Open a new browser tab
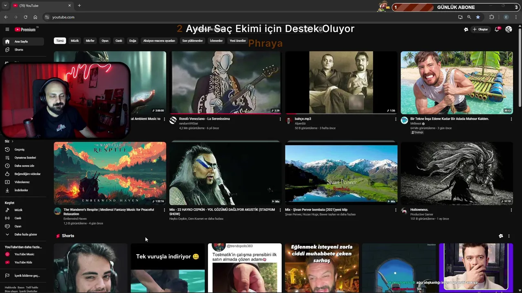Image resolution: width=522 pixels, height=293 pixels. coord(79,5)
